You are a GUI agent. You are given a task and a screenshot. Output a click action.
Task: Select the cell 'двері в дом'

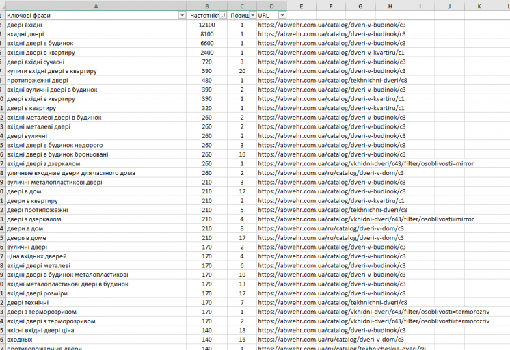[x=96, y=191]
